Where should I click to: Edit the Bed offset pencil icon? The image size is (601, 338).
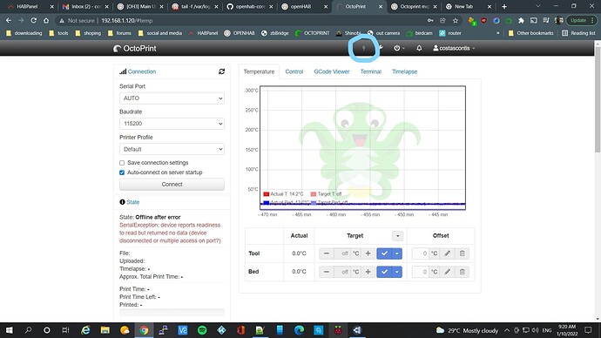pos(448,272)
